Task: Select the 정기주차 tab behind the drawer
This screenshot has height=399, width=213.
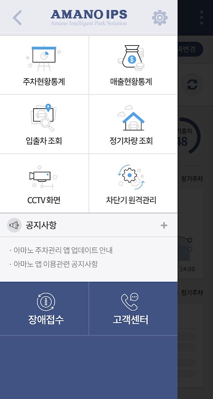Action: [x=192, y=179]
